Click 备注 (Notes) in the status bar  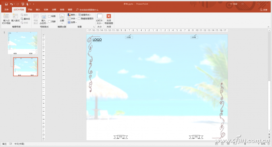tap(4, 144)
